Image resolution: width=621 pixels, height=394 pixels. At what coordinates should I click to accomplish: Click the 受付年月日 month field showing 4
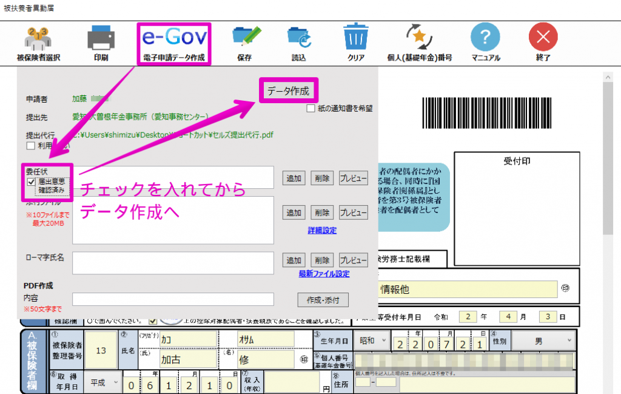pyautogui.click(x=508, y=317)
